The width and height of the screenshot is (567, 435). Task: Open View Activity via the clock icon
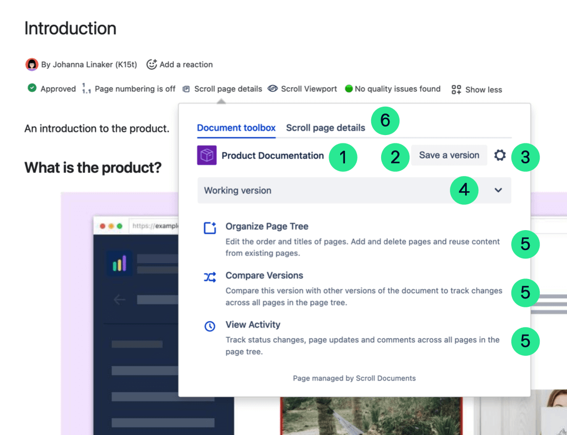(x=209, y=325)
